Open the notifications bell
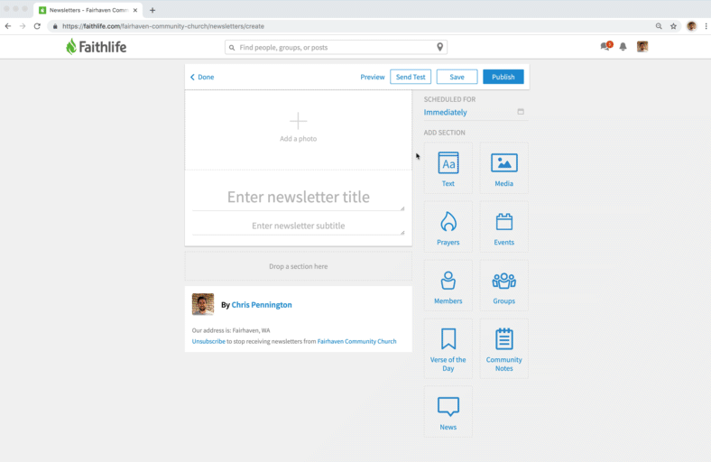The width and height of the screenshot is (711, 462). coord(623,47)
